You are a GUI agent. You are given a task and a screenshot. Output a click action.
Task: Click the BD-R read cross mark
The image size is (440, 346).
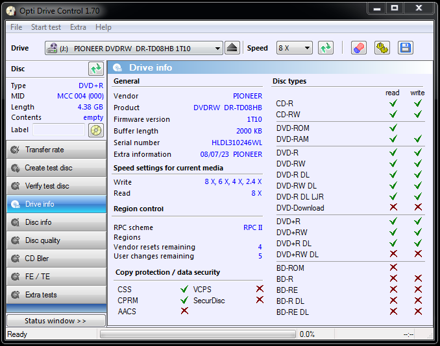(x=394, y=279)
